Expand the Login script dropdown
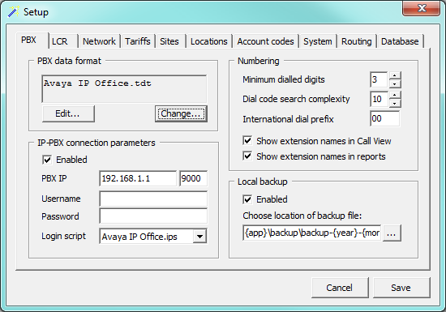The height and width of the screenshot is (312, 446). click(199, 236)
